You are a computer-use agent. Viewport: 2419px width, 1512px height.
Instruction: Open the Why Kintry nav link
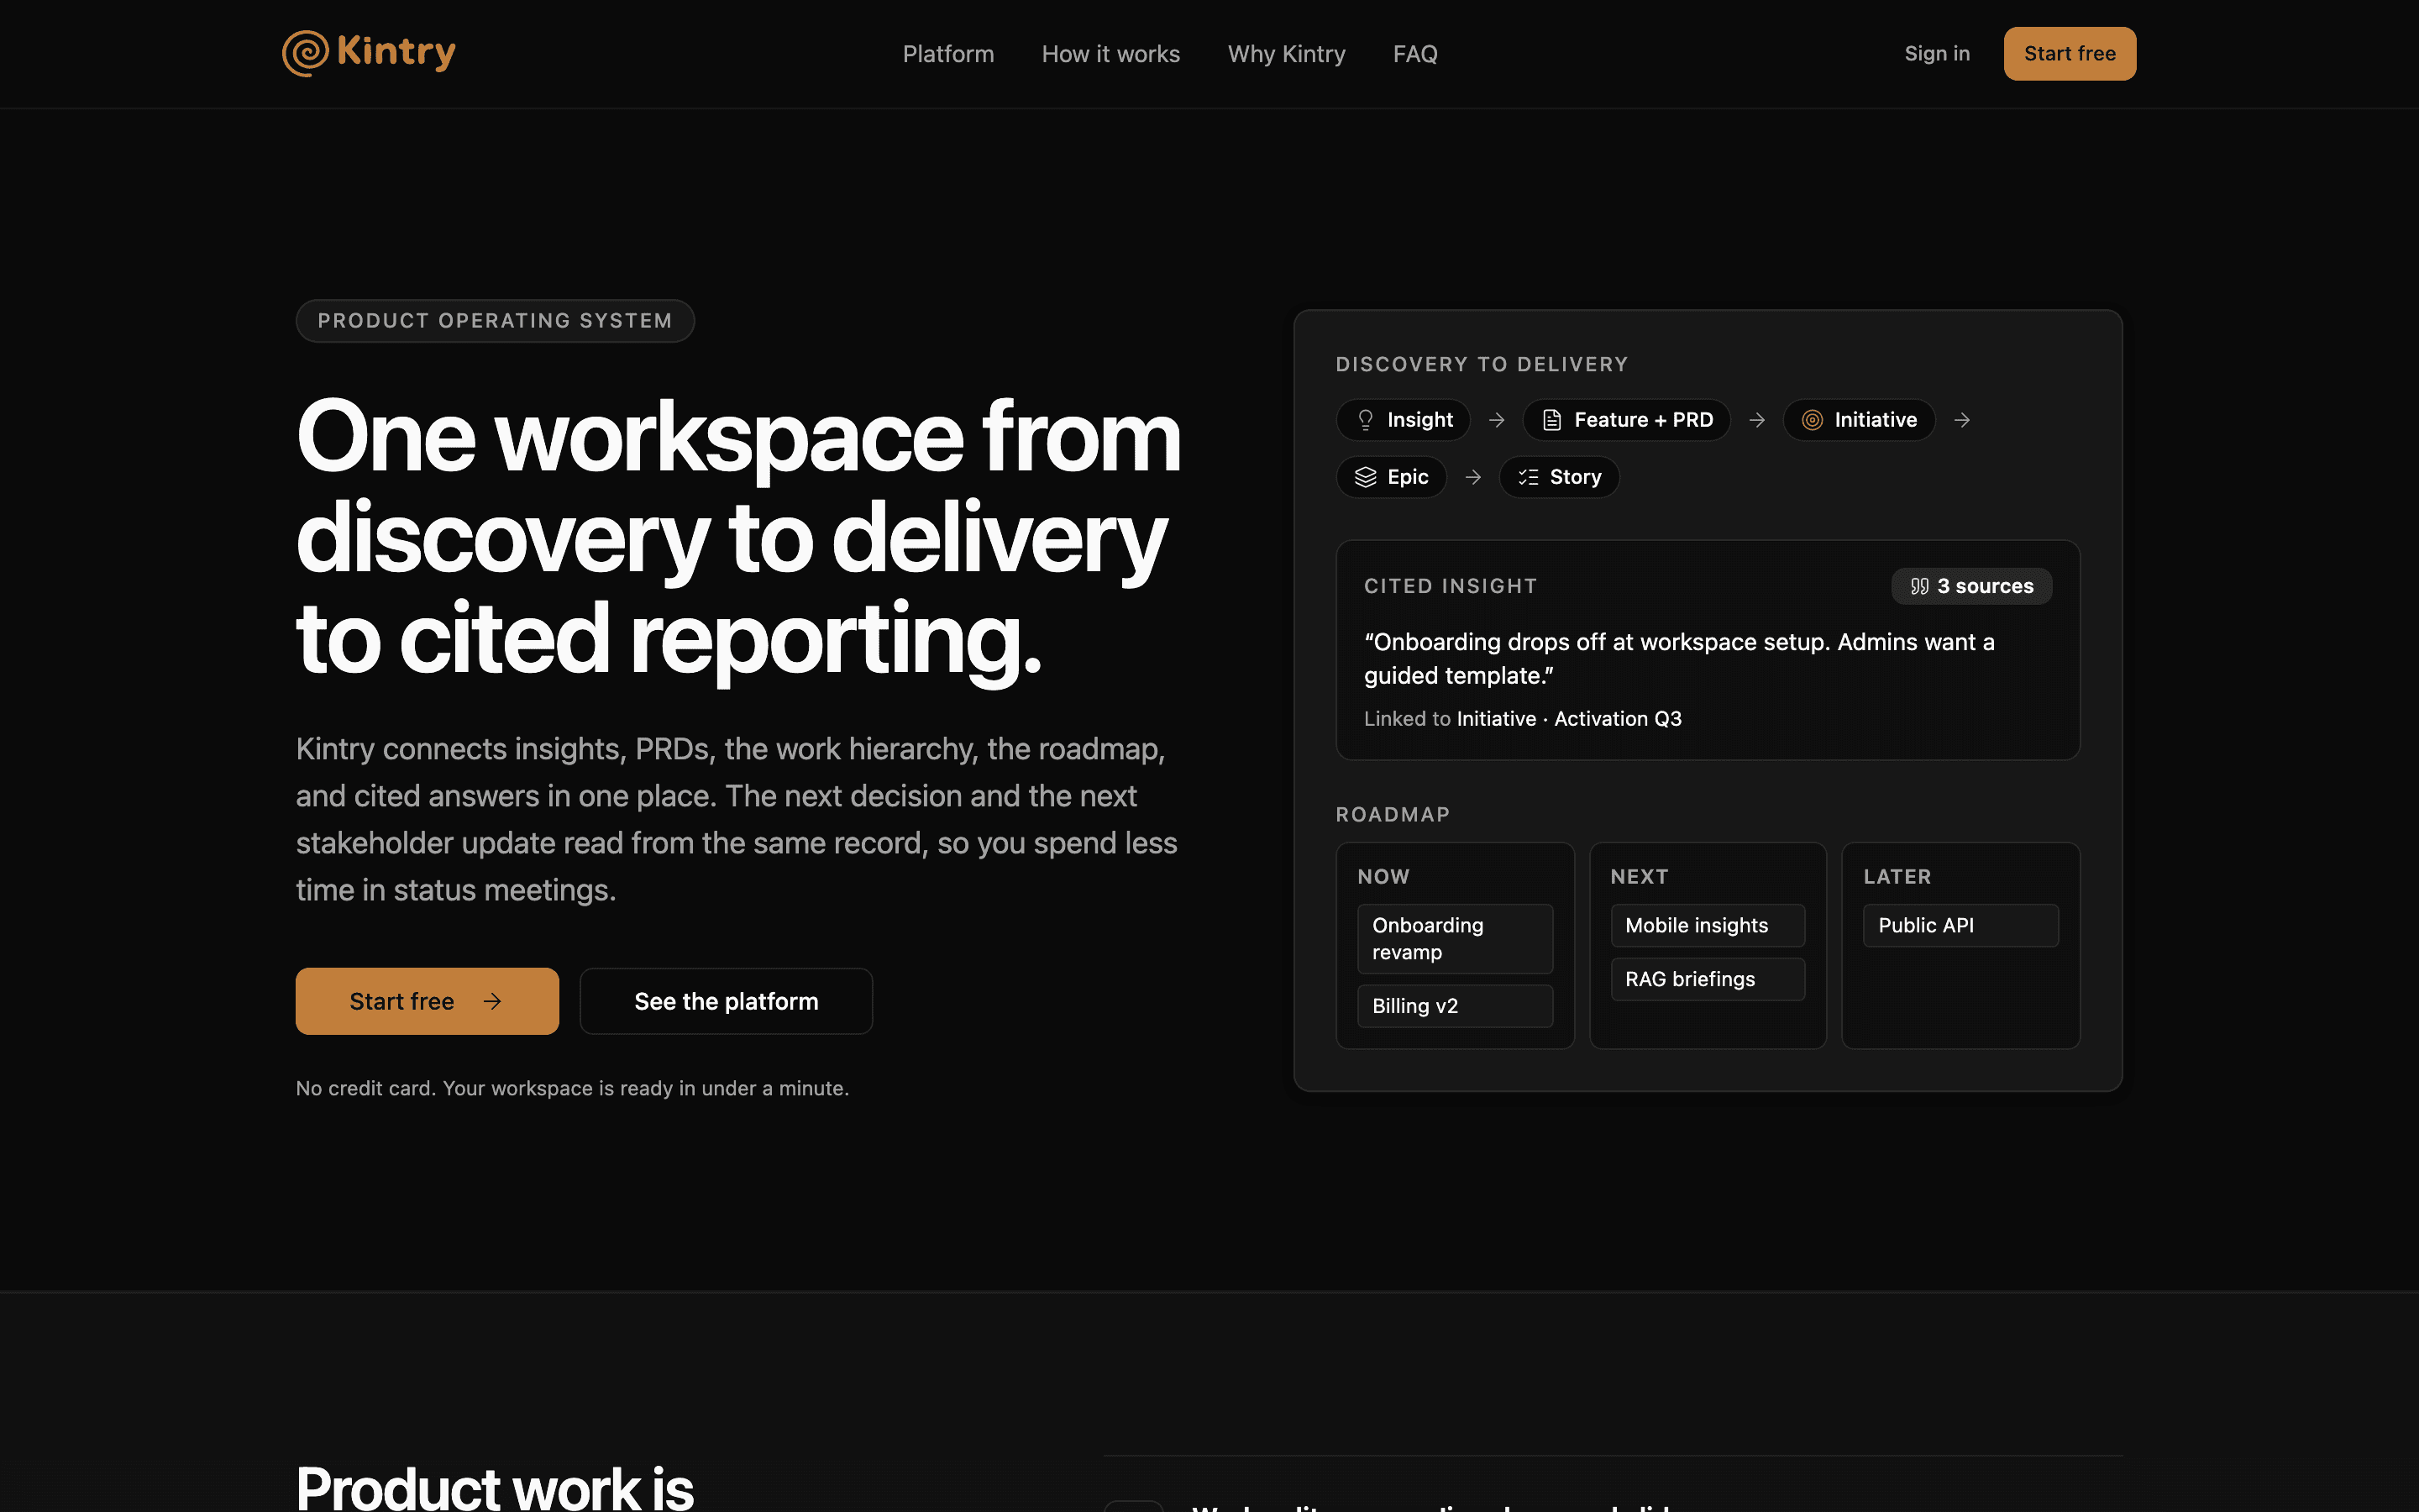tap(1287, 54)
